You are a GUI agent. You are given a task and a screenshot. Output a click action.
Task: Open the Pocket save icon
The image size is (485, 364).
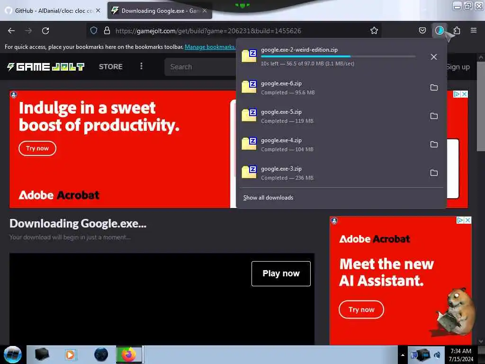422,30
